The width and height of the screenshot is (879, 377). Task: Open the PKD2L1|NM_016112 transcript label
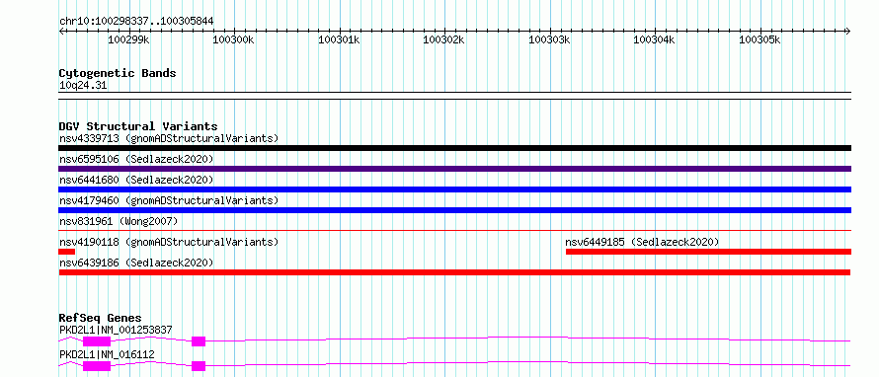(x=107, y=354)
